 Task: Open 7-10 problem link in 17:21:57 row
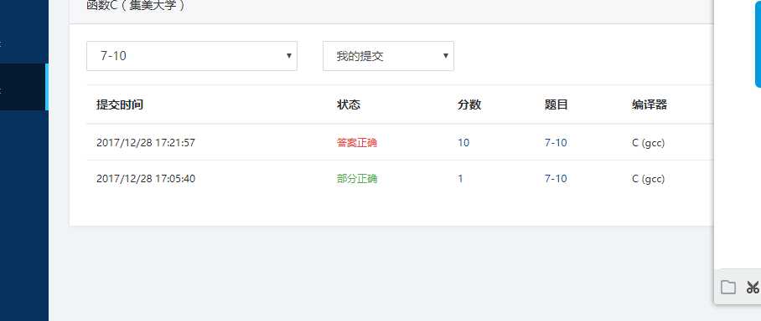click(x=556, y=143)
